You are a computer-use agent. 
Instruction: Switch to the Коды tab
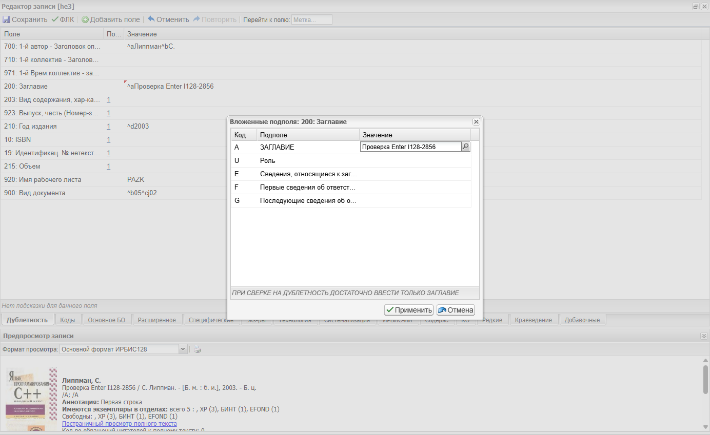(68, 320)
